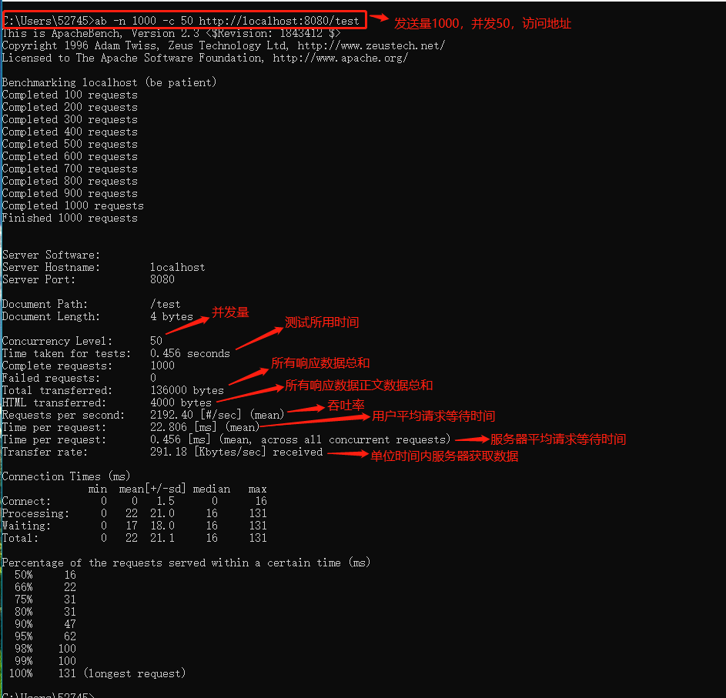Click the 66% percentile row
Viewport: 726px width, 698px height.
pos(45,587)
